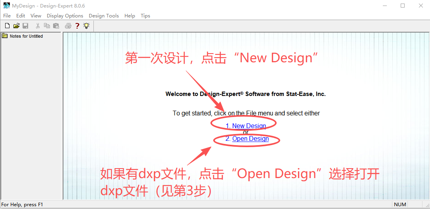Click the Print icon

tap(68, 26)
